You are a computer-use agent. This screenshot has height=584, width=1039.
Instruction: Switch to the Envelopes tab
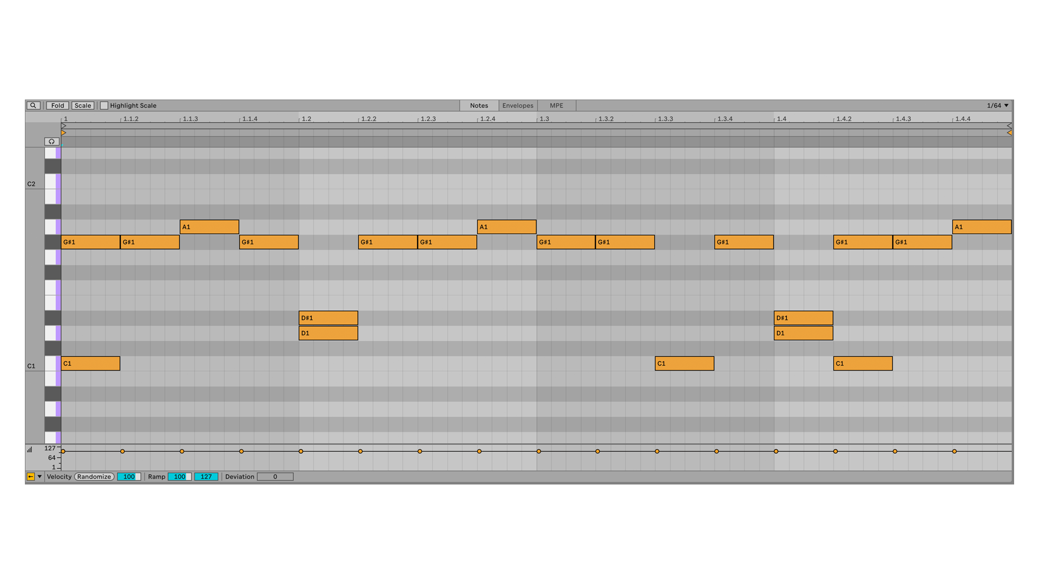518,105
